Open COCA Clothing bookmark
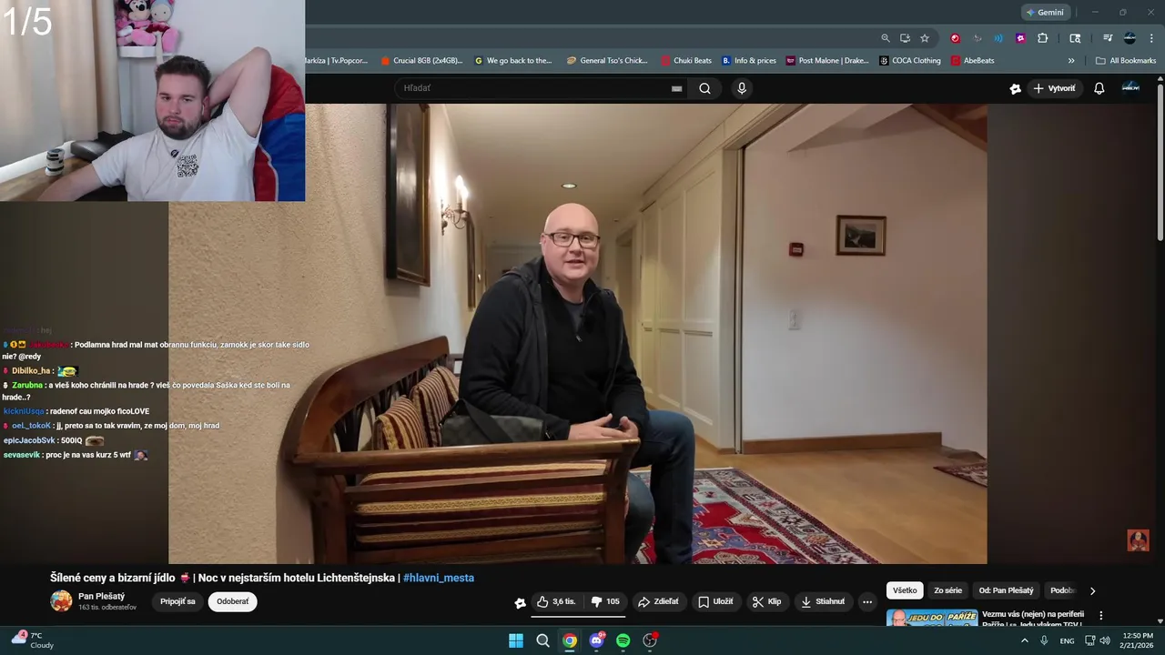Viewport: 1165px width, 655px height. point(910,61)
